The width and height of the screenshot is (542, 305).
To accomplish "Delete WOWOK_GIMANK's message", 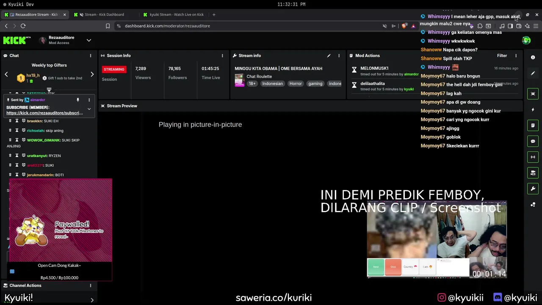I will click(10, 140).
